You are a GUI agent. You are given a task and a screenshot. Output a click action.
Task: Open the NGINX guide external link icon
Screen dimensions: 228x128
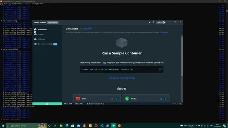pos(161,98)
